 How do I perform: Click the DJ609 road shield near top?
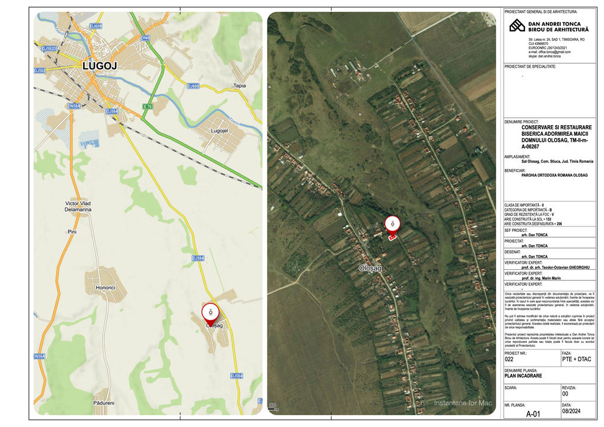pyautogui.click(x=96, y=26)
